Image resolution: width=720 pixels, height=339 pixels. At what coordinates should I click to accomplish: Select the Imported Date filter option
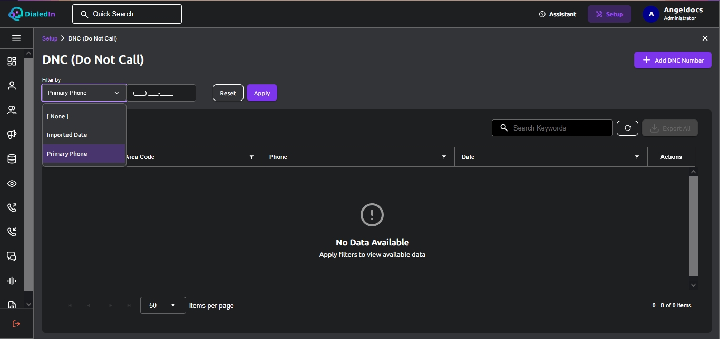(x=84, y=135)
